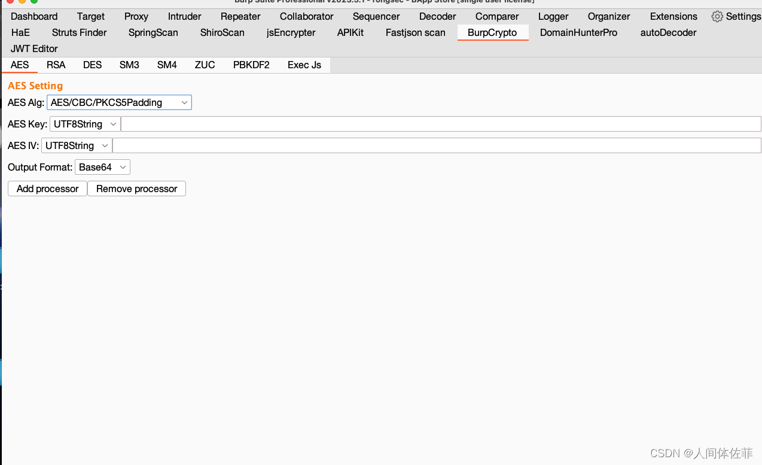The height and width of the screenshot is (465, 762).
Task: Click the Output Format label
Action: click(x=40, y=167)
